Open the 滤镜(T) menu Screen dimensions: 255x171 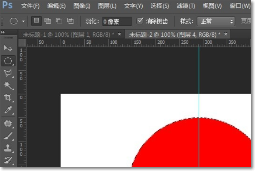tap(186, 6)
